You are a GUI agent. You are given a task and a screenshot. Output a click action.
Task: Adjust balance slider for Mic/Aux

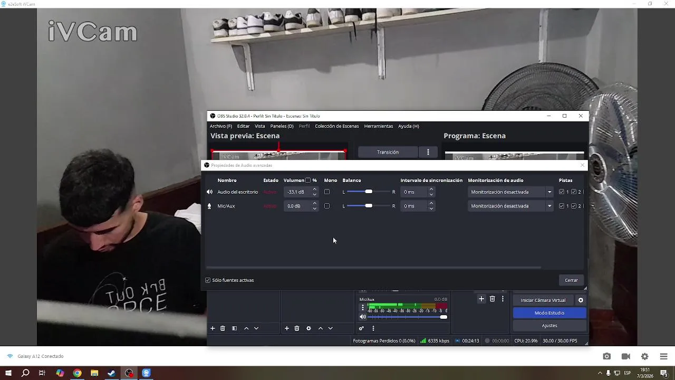click(369, 206)
